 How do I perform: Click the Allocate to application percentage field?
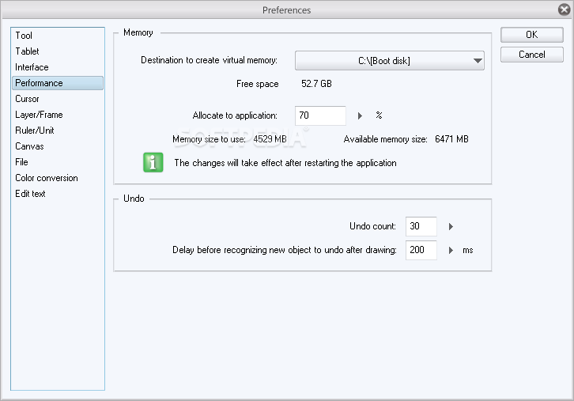coord(320,115)
